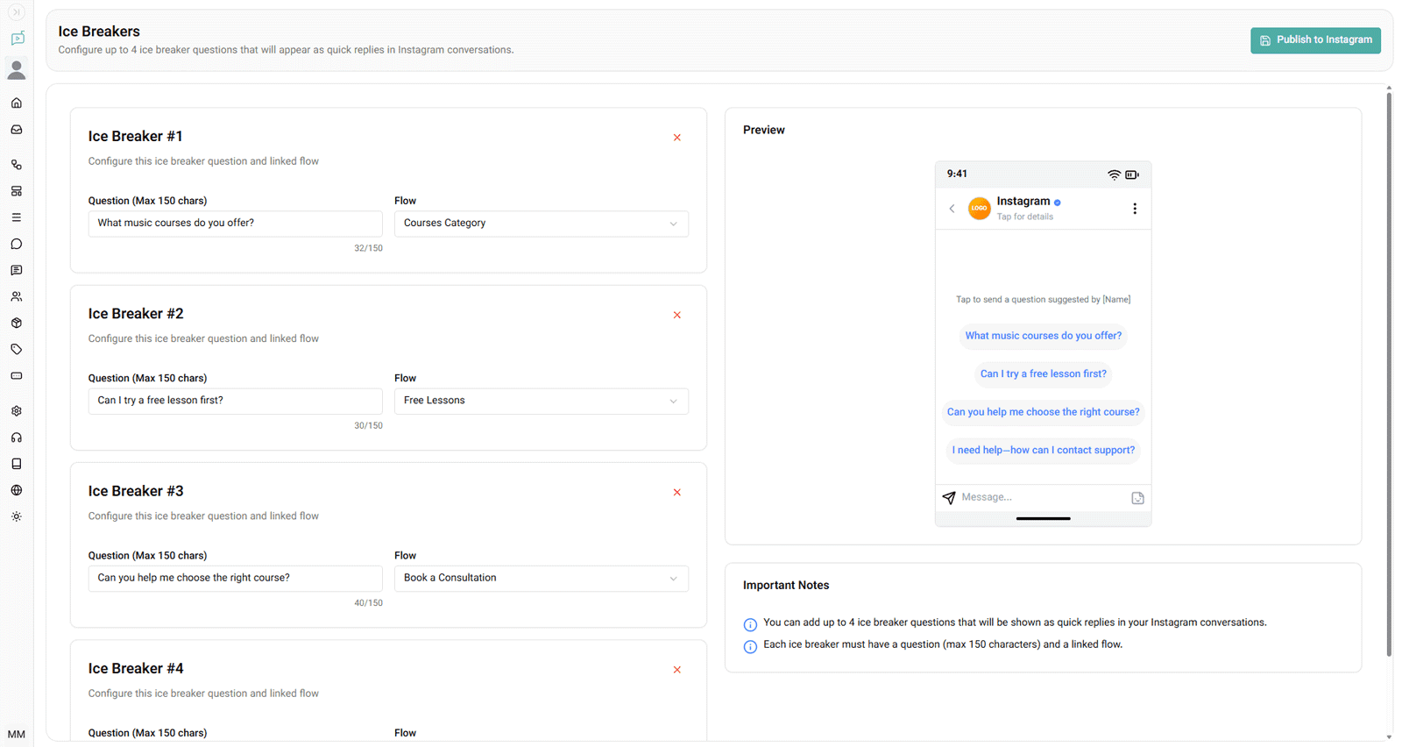Click the 30/150 character counter

368,425
